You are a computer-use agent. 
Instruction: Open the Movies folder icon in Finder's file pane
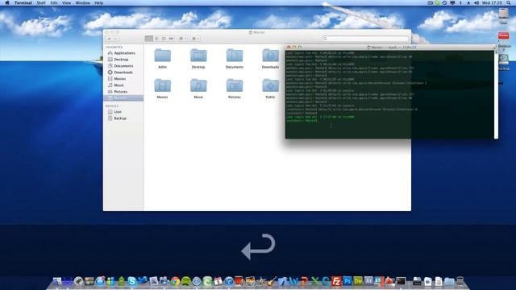pyautogui.click(x=163, y=86)
